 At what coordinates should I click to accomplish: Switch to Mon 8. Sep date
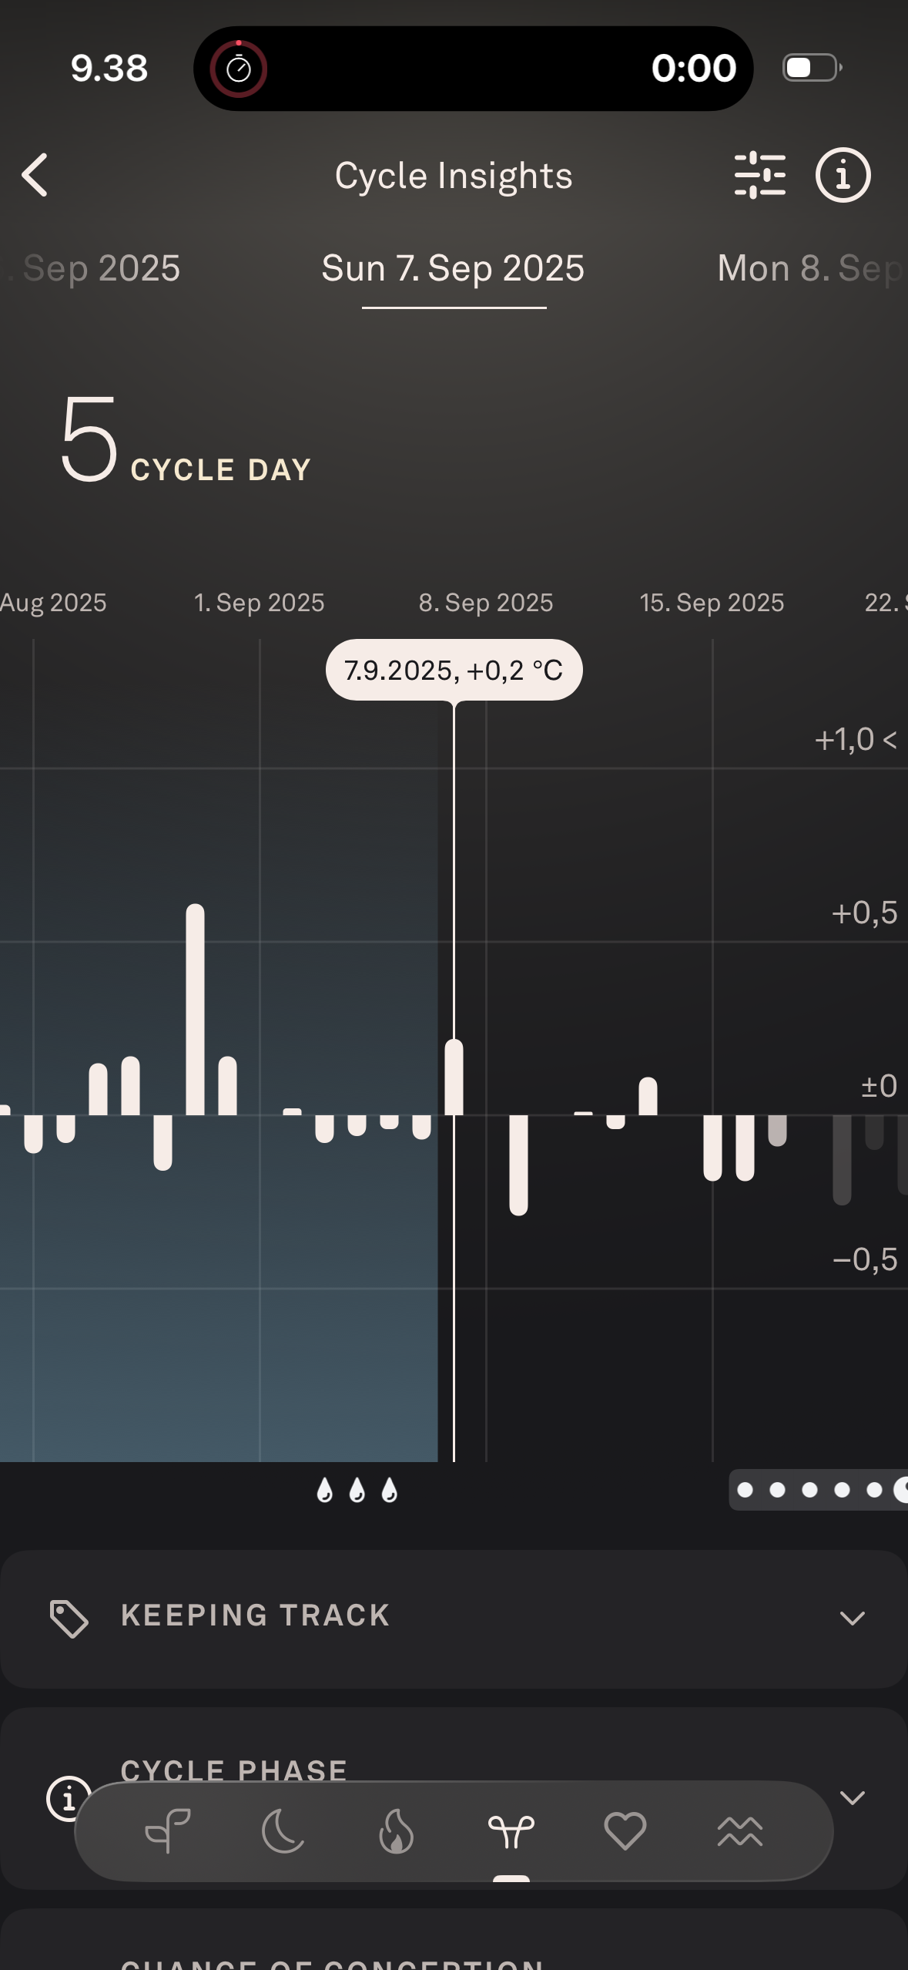(809, 269)
